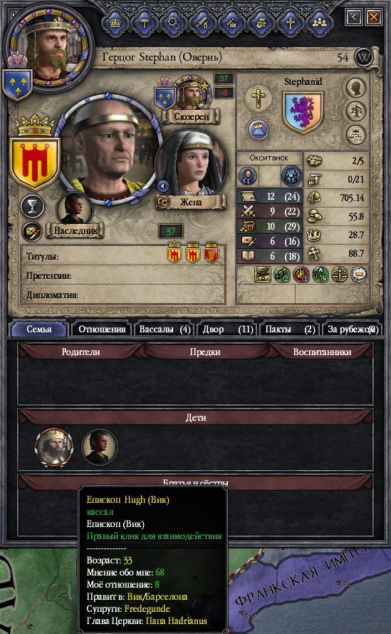Click the arrow beside the wife's portrait
This screenshot has width=391, height=634.
point(163,186)
